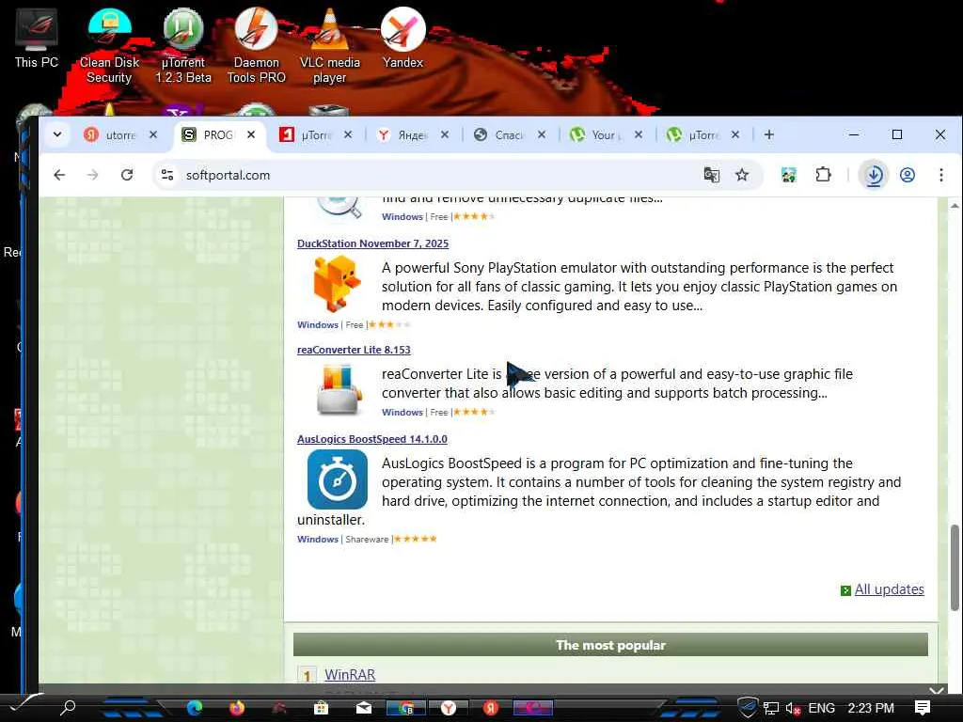Open Firefox from taskbar

tap(236, 708)
